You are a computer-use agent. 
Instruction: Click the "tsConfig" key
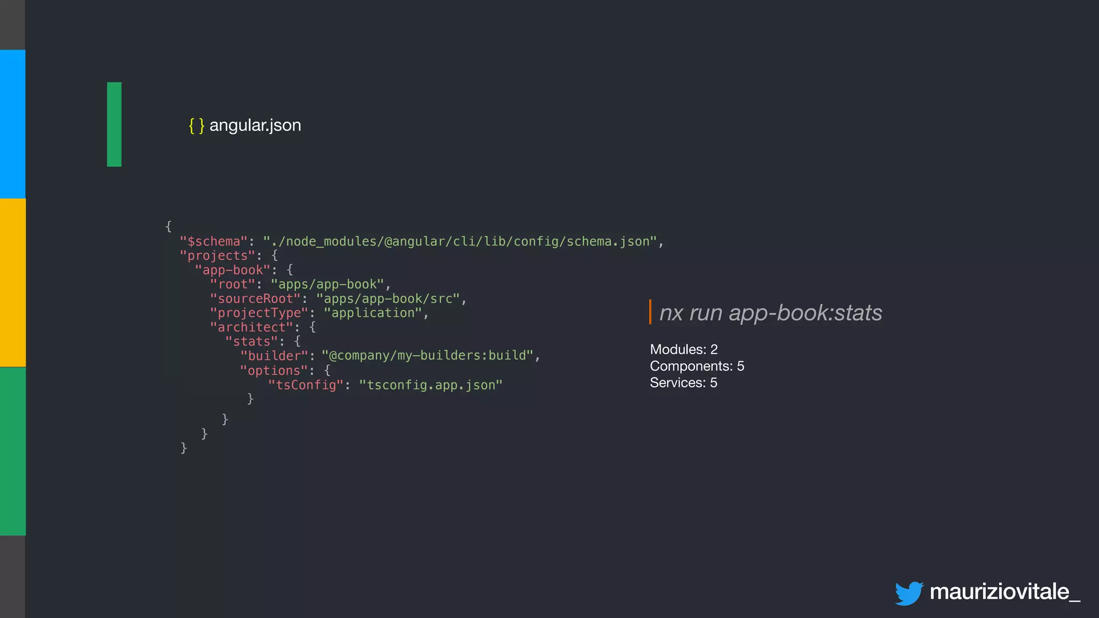tap(305, 385)
